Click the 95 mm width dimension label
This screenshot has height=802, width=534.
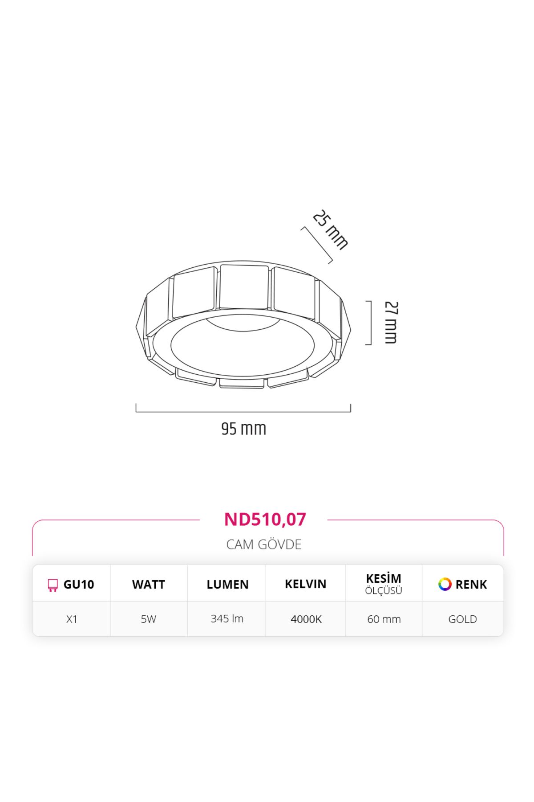pyautogui.click(x=243, y=429)
